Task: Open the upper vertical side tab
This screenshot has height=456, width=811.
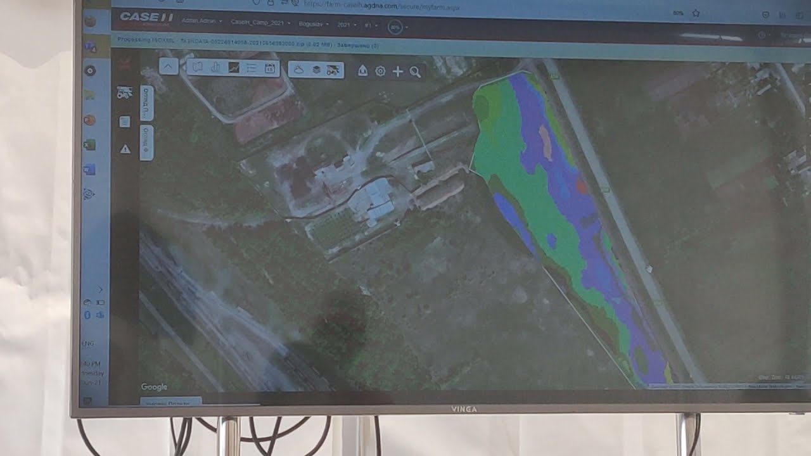Action: pyautogui.click(x=146, y=103)
